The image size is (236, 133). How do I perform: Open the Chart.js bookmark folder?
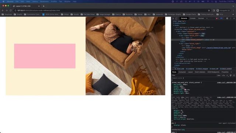117,14
